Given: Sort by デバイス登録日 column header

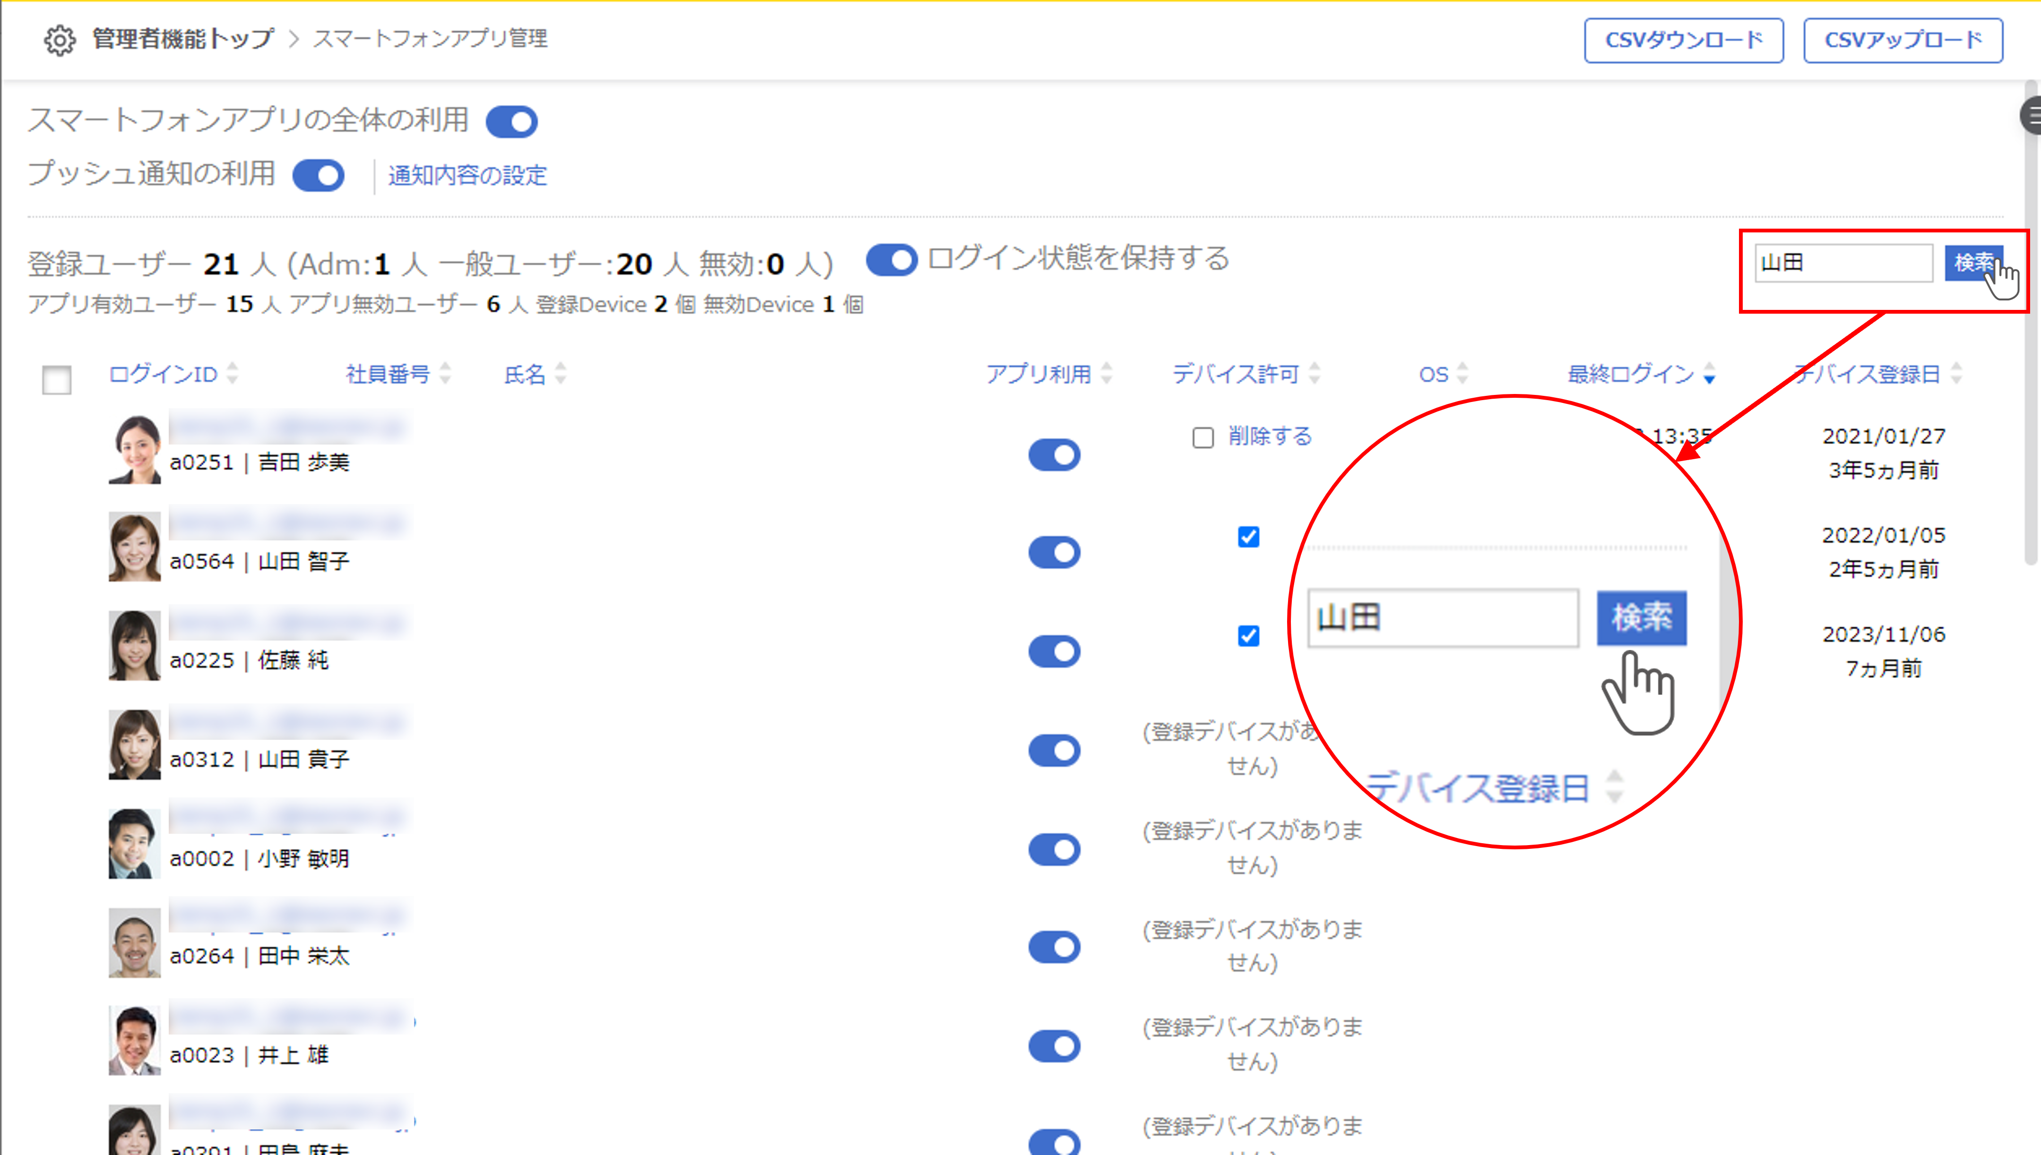Looking at the screenshot, I should [x=1877, y=374].
